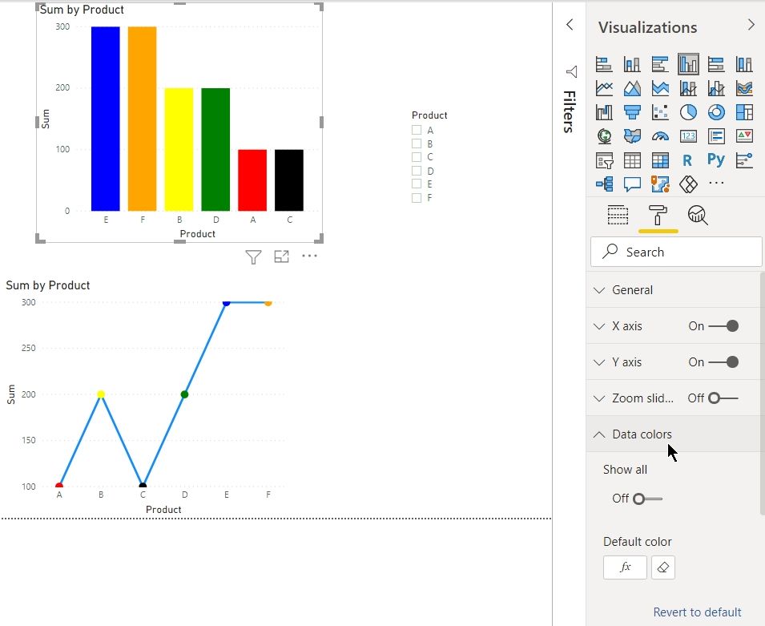The image size is (765, 626).
Task: Click the eraser clear color button
Action: coord(663,567)
